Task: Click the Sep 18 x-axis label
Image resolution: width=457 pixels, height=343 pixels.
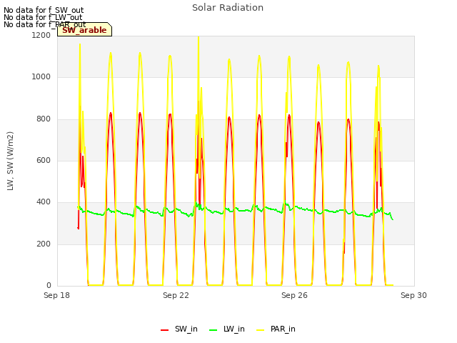Action: 56,295
